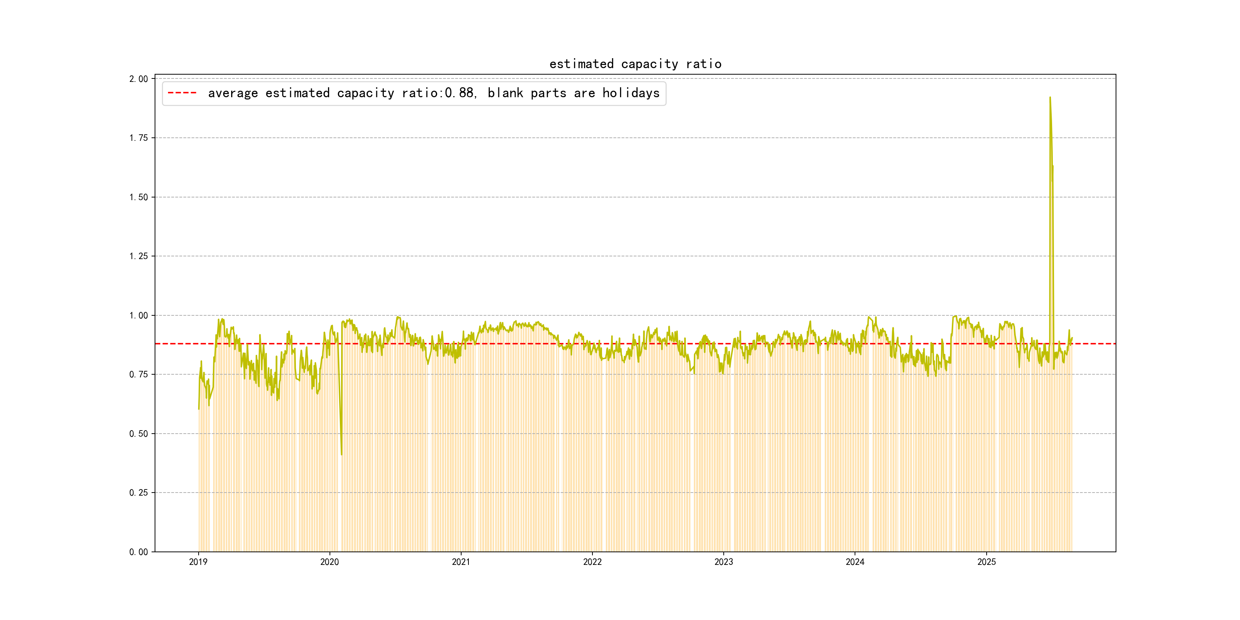Image resolution: width=1240 pixels, height=620 pixels.
Task: Click the bottom of the early-2020 dip
Action: click(x=341, y=454)
